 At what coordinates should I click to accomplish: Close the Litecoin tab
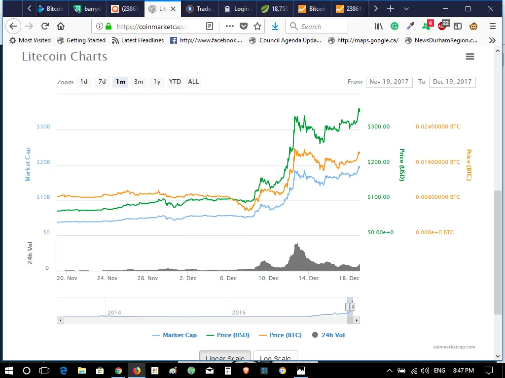point(173,9)
